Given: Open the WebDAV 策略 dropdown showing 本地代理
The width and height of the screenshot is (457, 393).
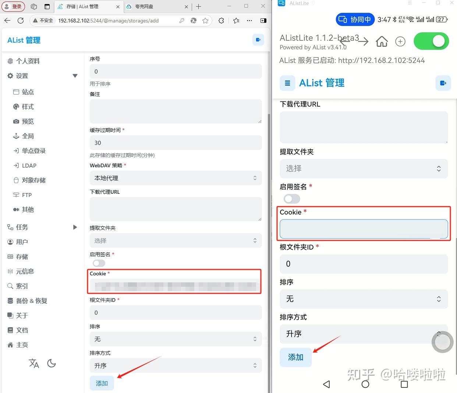Looking at the screenshot, I should [176, 178].
